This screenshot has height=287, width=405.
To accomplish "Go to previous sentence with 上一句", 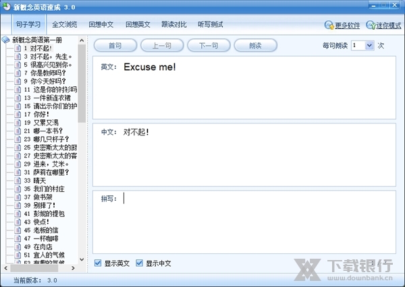I will [162, 46].
